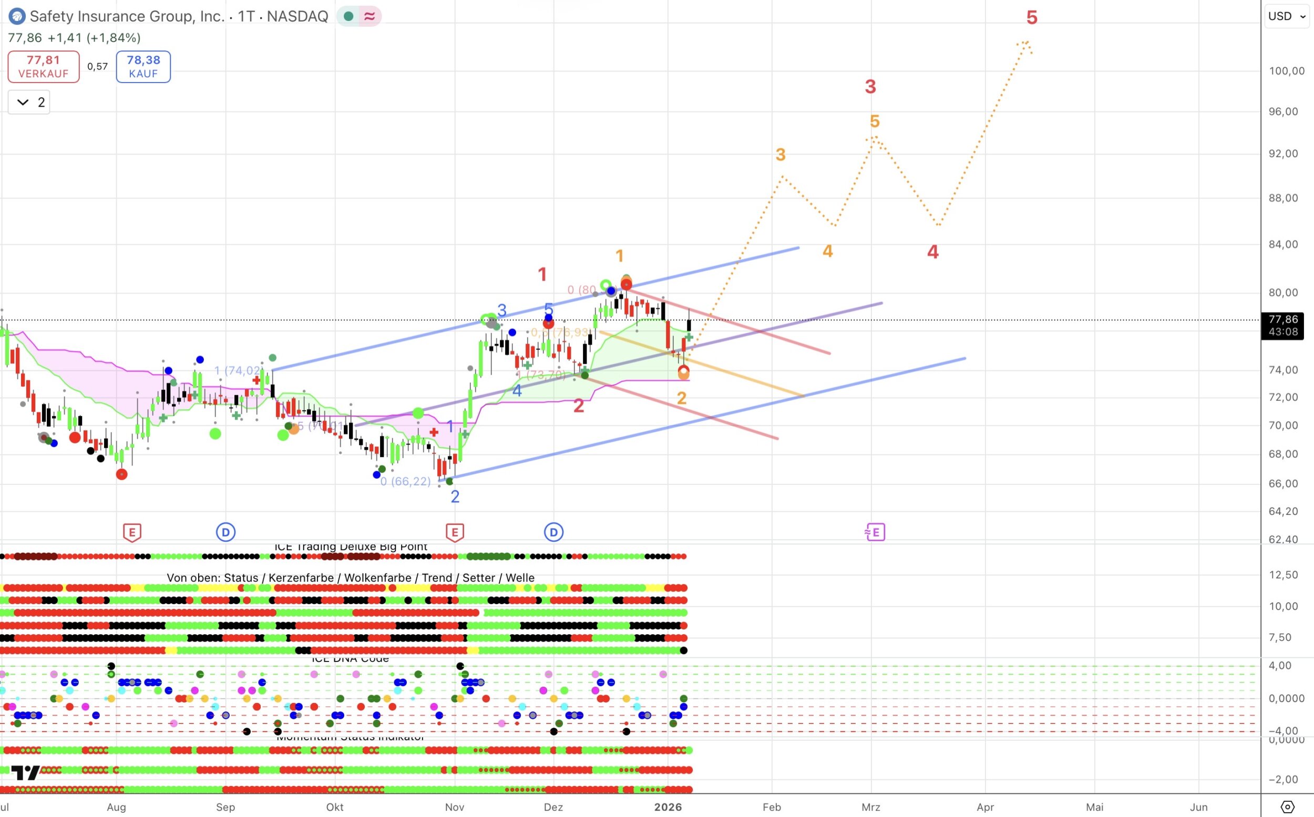Click the ICE Trading Deluxe Big Point title
1314x817 pixels.
click(350, 547)
